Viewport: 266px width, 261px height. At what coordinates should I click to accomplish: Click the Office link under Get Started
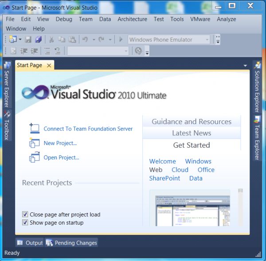coord(206,170)
